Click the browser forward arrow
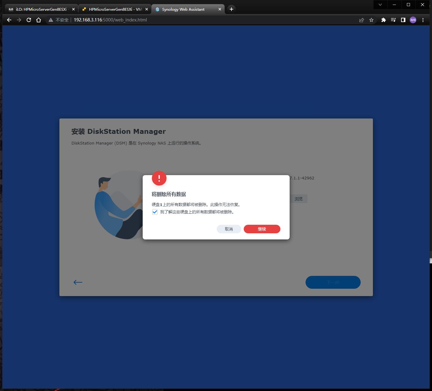 coord(19,20)
